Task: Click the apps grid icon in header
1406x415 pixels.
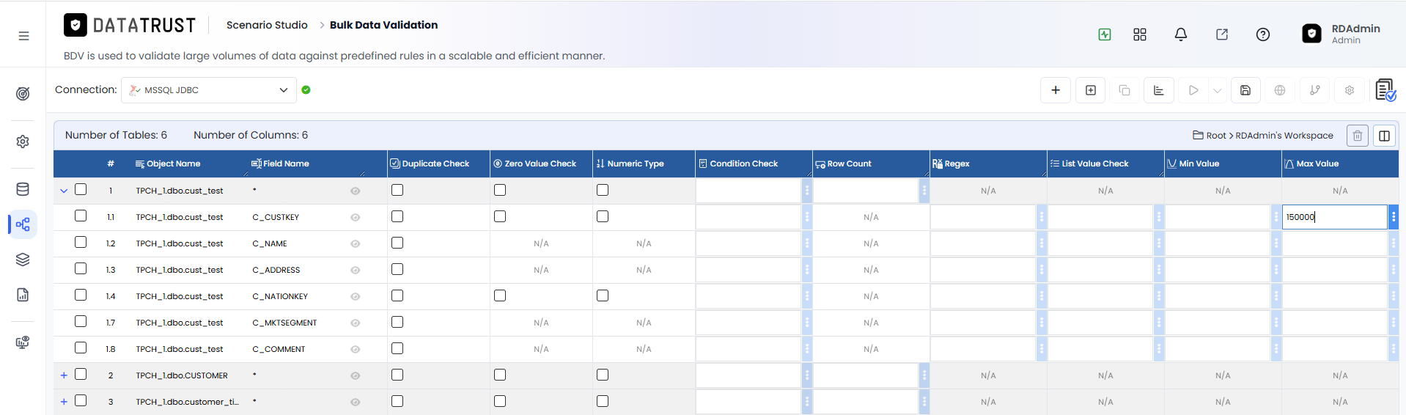Action: [x=1139, y=34]
